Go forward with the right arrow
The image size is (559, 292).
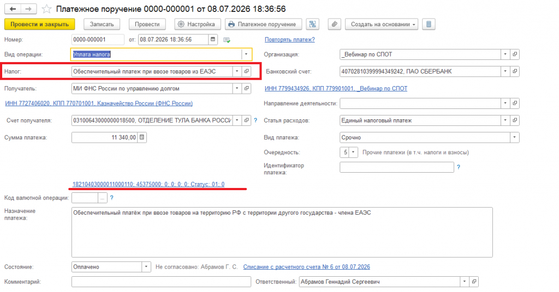click(28, 9)
